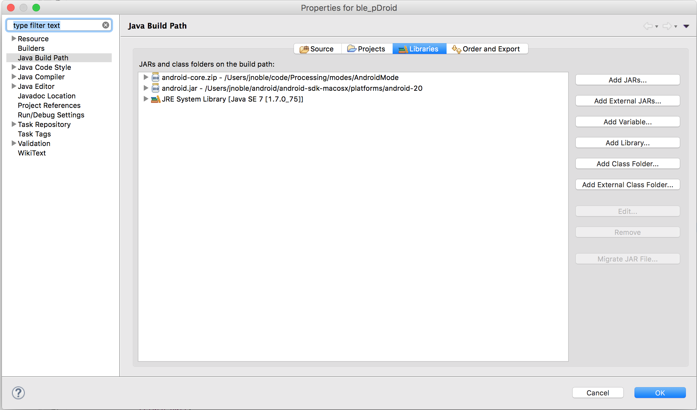Click the Add Variable... button
Image resolution: width=697 pixels, height=410 pixels.
[x=627, y=122]
